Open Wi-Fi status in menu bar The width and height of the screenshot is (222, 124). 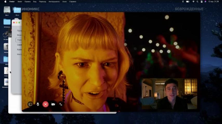(193, 2)
